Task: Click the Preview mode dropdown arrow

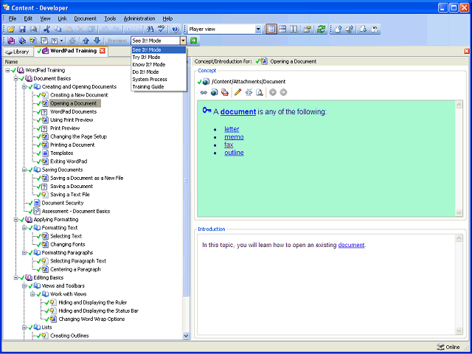Action: tap(184, 41)
